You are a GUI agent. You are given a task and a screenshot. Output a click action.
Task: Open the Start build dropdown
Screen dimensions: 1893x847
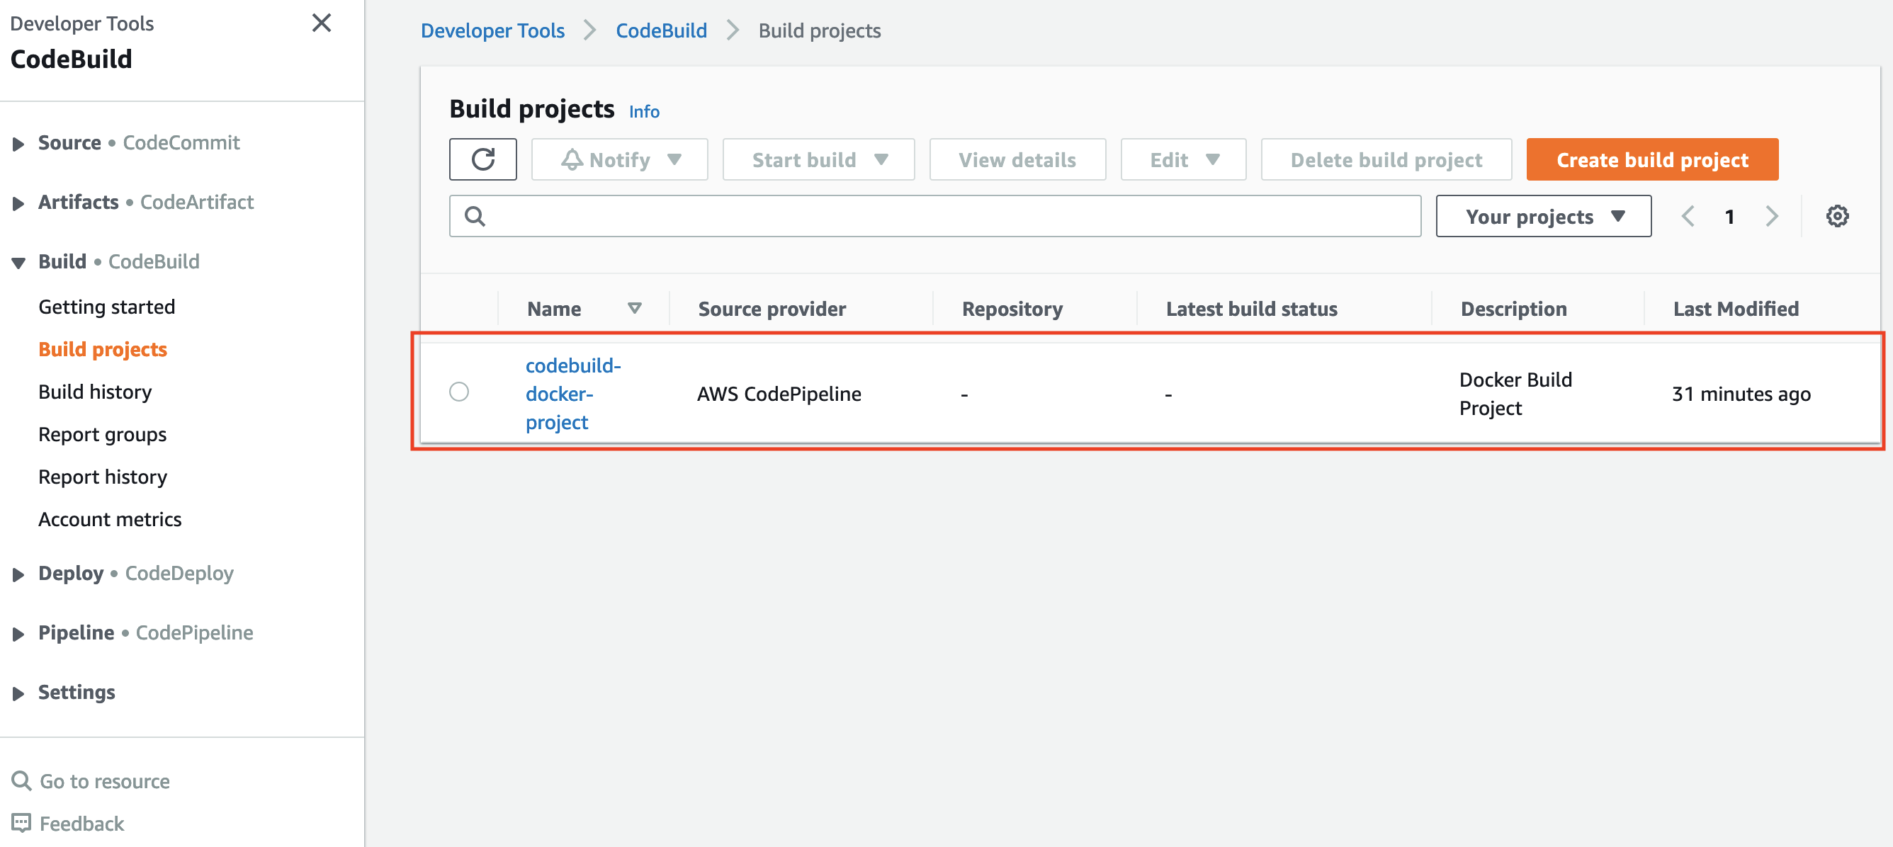point(819,159)
